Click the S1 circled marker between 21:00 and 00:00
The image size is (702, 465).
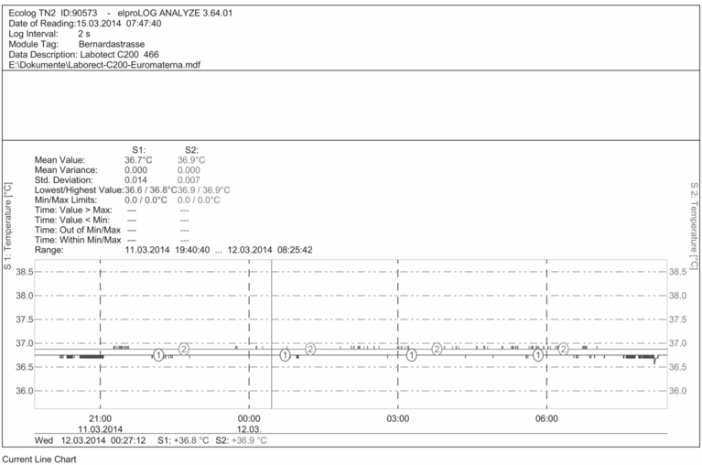point(158,354)
